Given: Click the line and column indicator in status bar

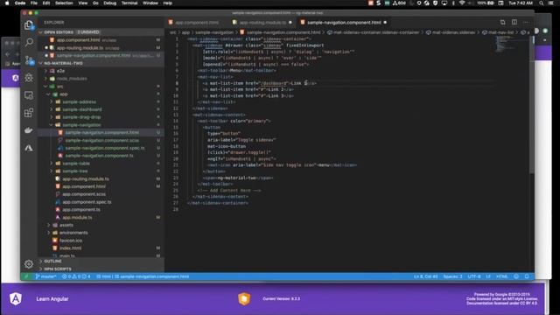Looking at the screenshot, I should [x=425, y=276].
